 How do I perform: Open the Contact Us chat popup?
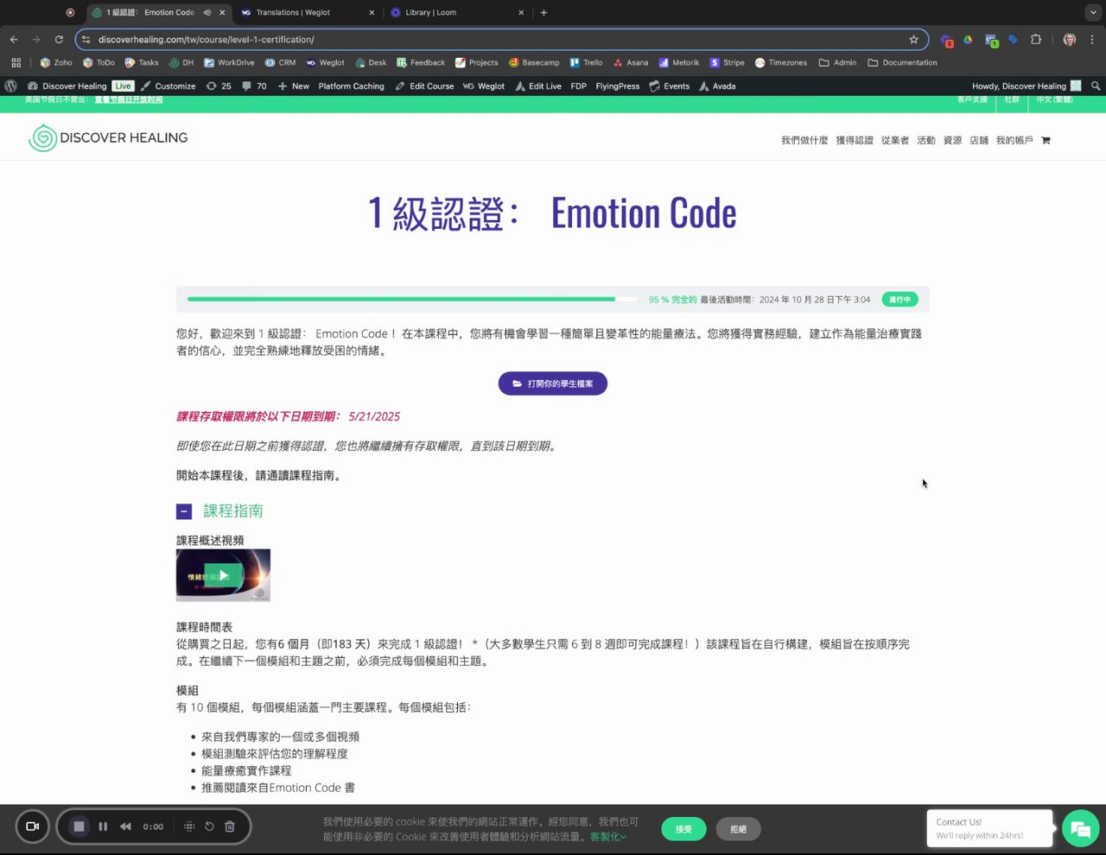[x=989, y=829]
